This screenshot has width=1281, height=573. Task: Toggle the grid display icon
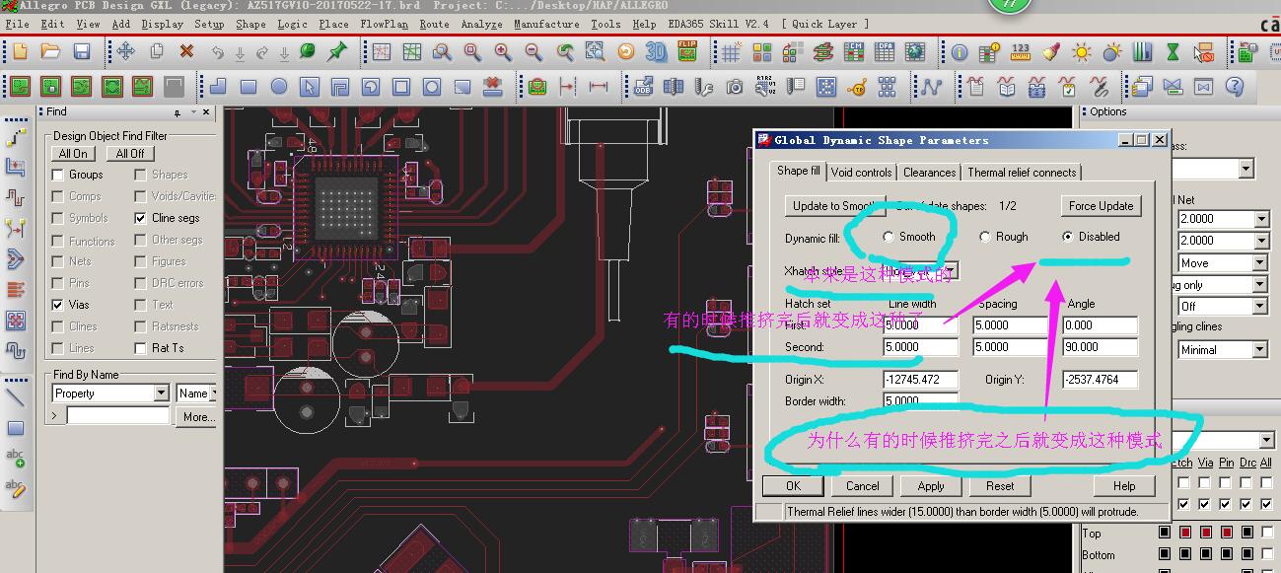click(731, 51)
